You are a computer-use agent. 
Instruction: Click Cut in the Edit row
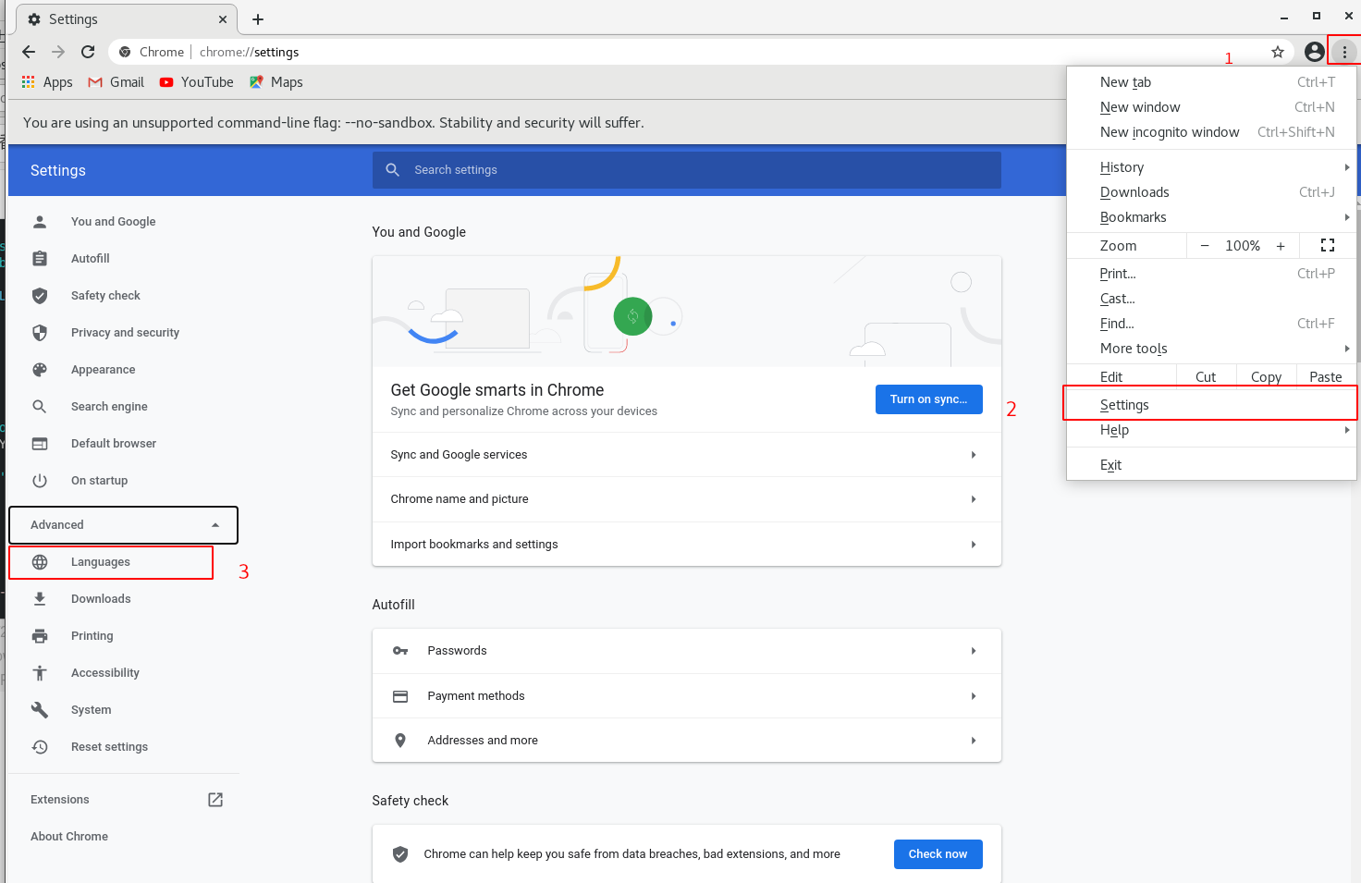click(x=1206, y=377)
